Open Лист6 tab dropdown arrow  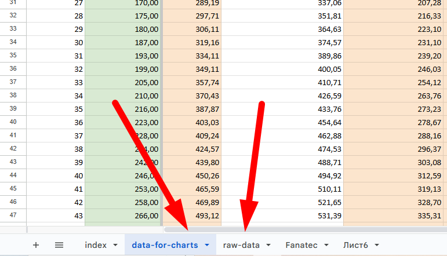click(377, 245)
